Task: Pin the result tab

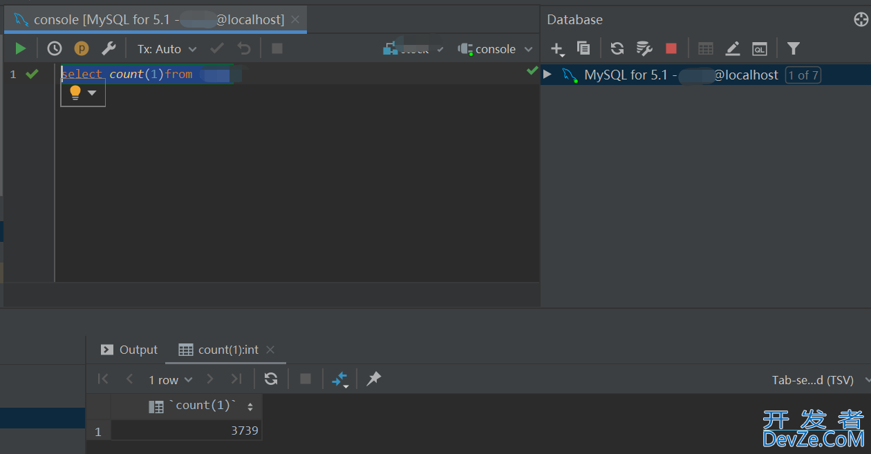Action: point(374,379)
